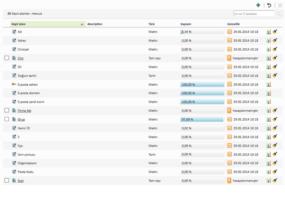This screenshot has height=200, width=285.
Task: Click the broom clean icon for Adres row
Action: click(275, 41)
